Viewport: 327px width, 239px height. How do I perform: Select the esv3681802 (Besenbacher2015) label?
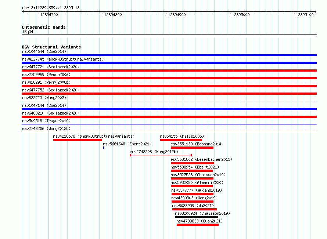pos(201,159)
